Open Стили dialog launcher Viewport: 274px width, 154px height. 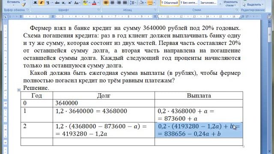pyautogui.click(x=237, y=10)
